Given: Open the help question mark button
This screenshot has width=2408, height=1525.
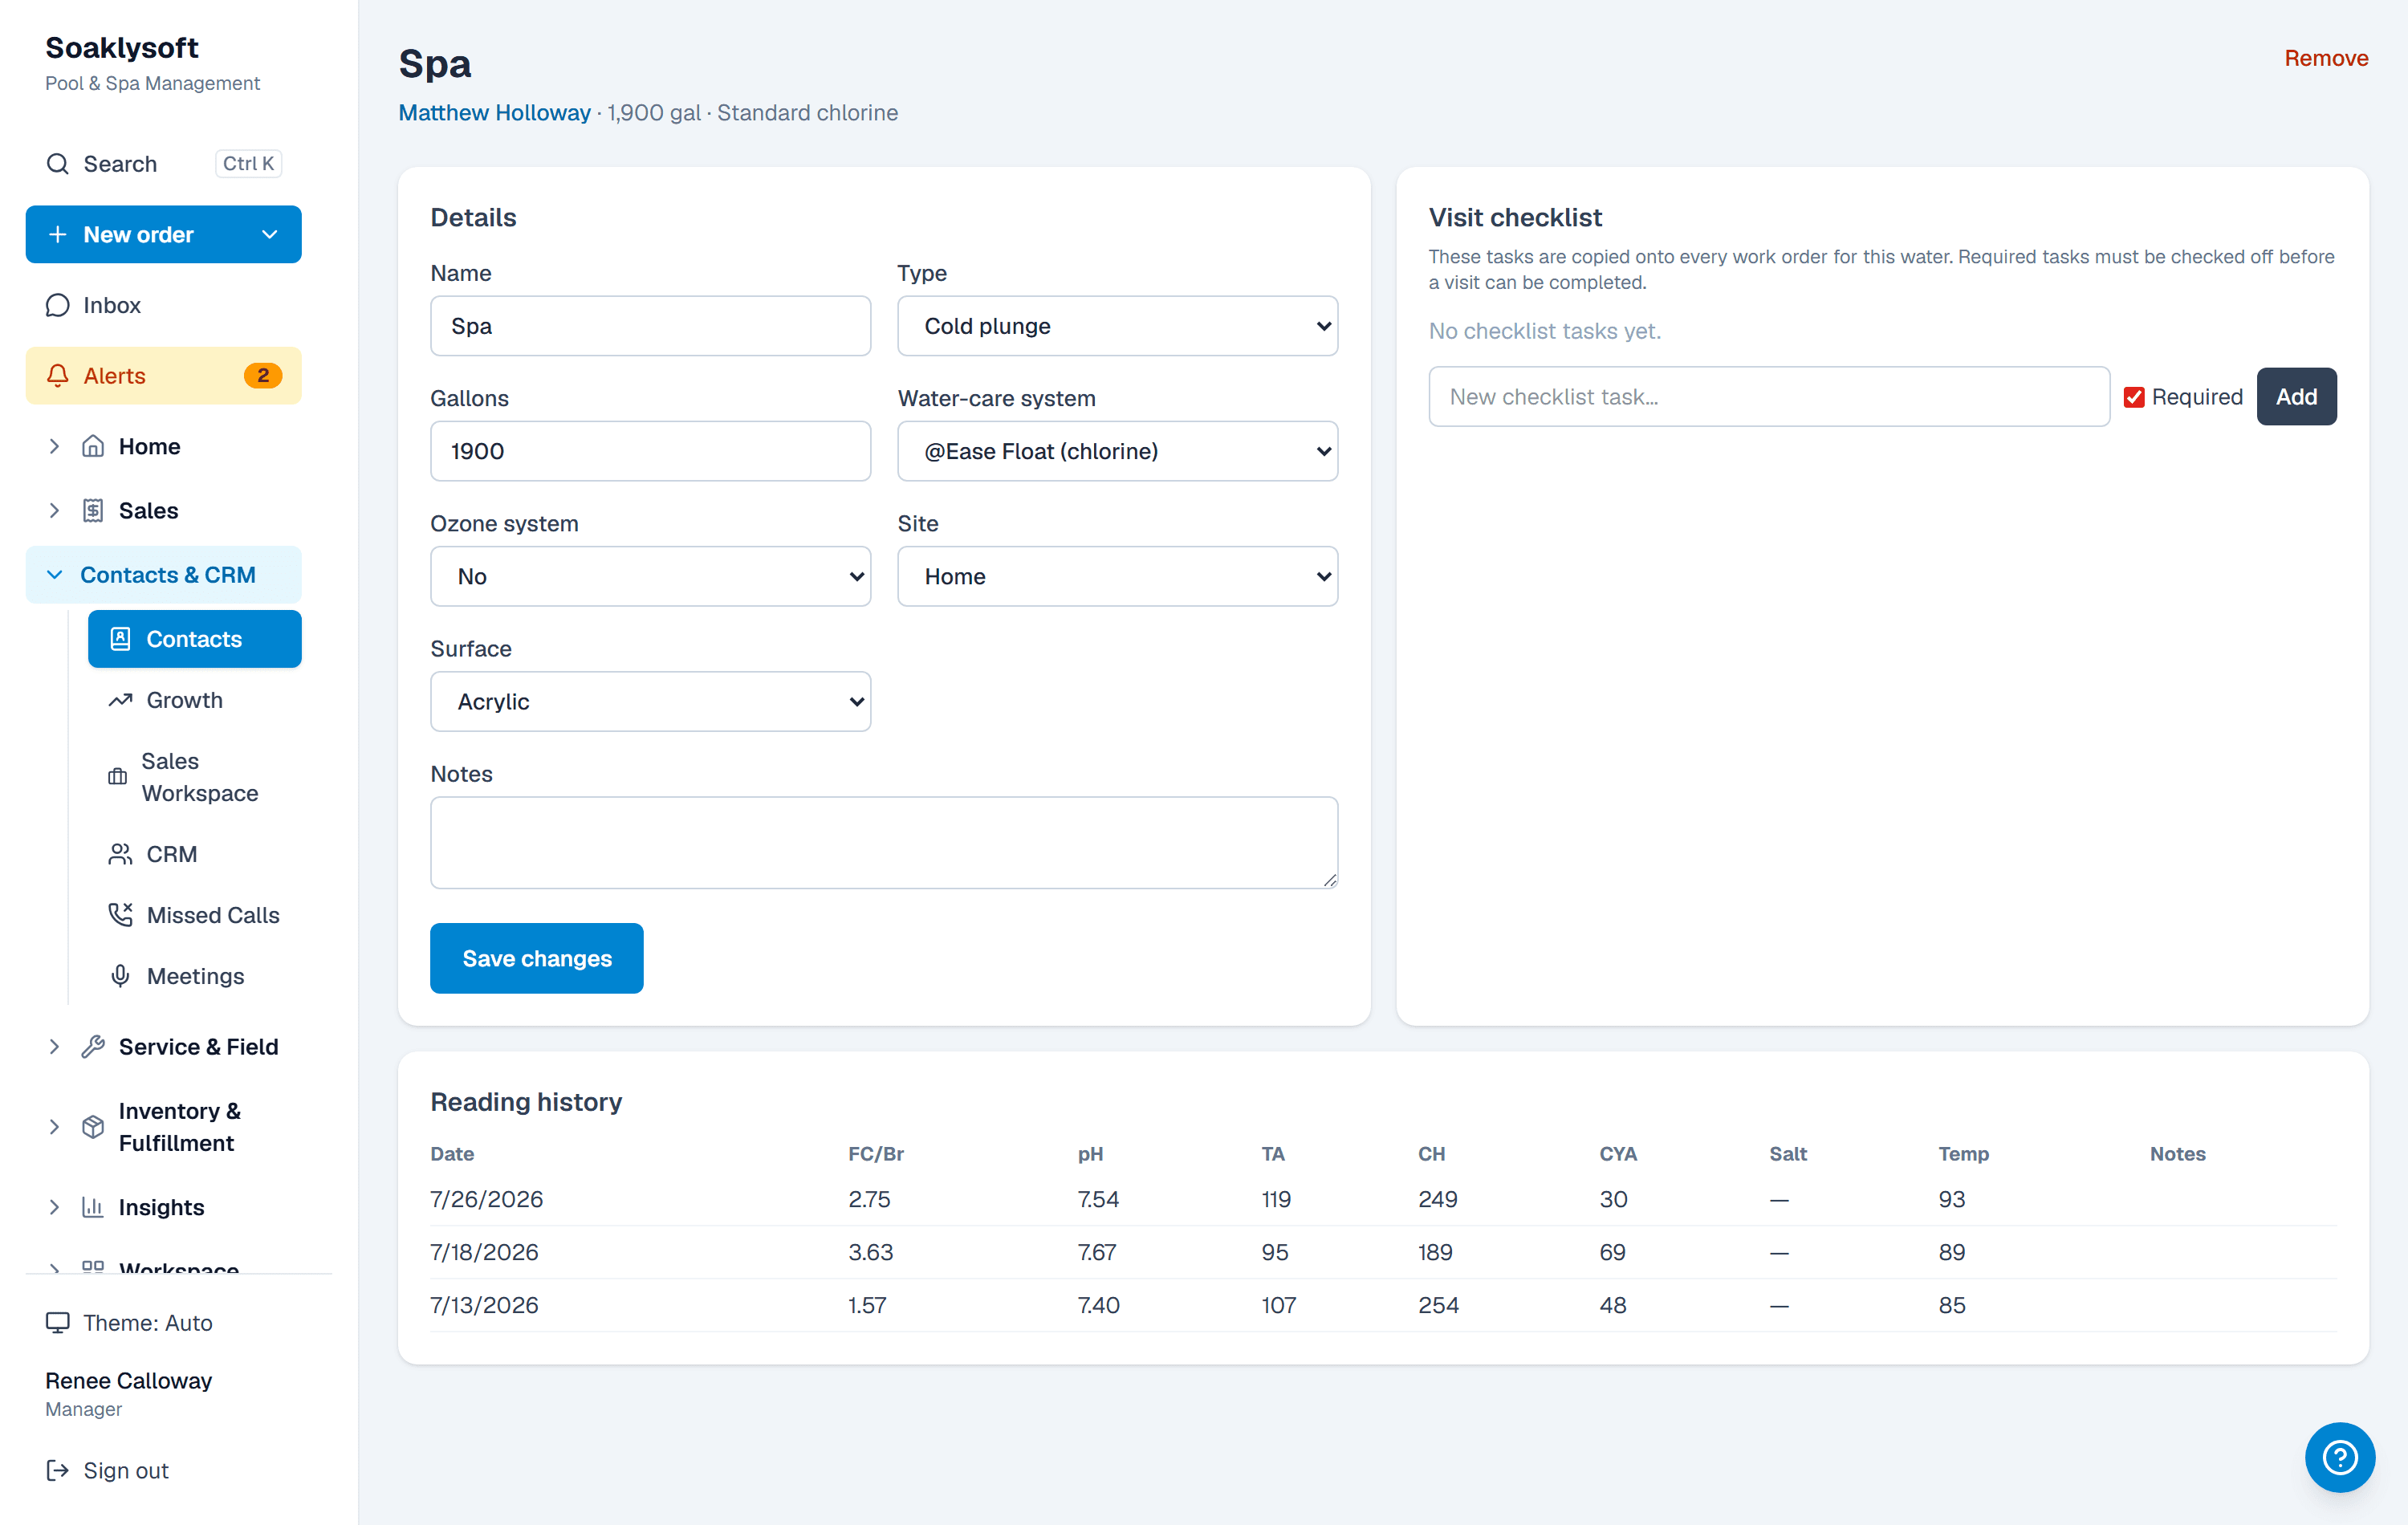Looking at the screenshot, I should [x=2339, y=1457].
